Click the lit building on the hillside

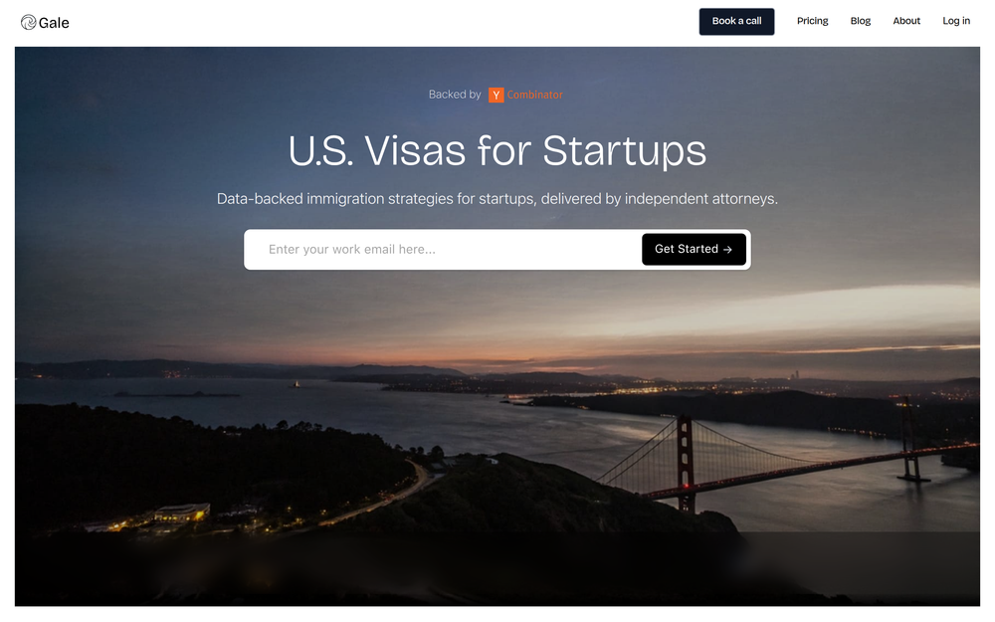point(182,512)
